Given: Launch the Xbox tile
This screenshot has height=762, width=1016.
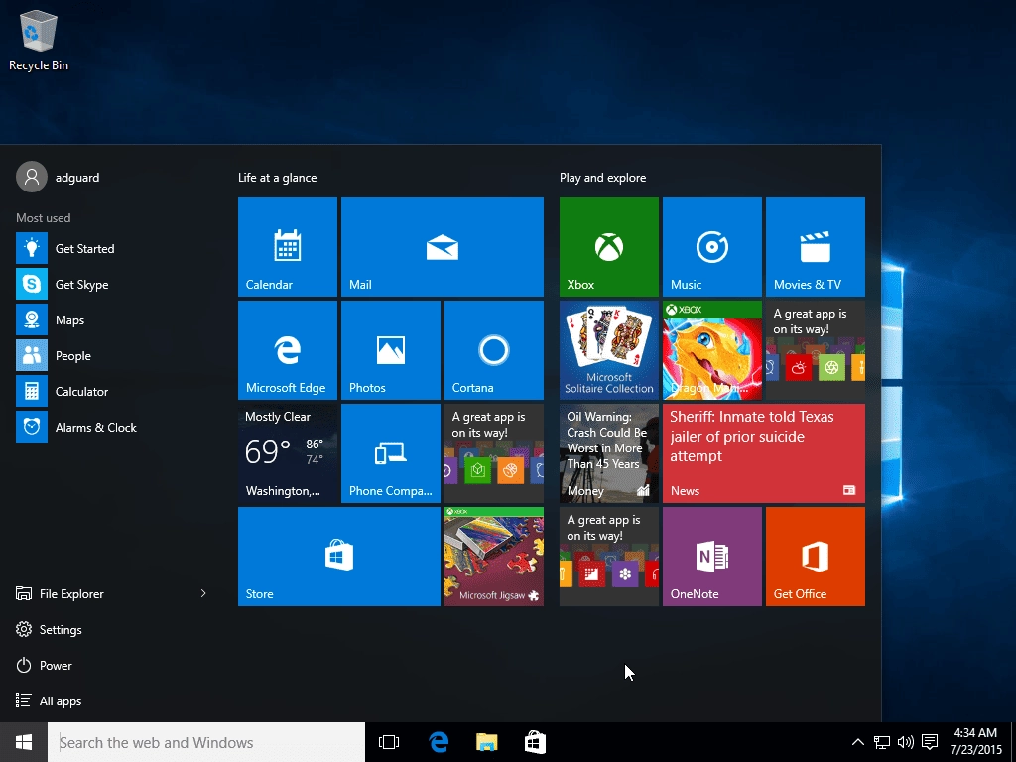Looking at the screenshot, I should click(609, 247).
